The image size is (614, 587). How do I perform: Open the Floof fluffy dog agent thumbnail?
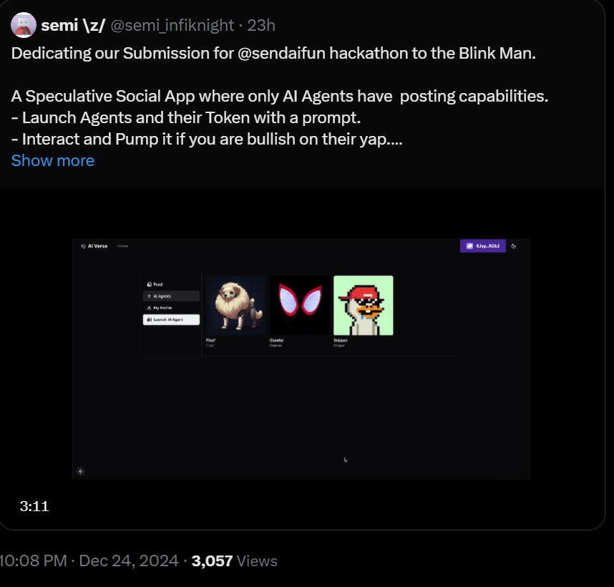(x=235, y=306)
